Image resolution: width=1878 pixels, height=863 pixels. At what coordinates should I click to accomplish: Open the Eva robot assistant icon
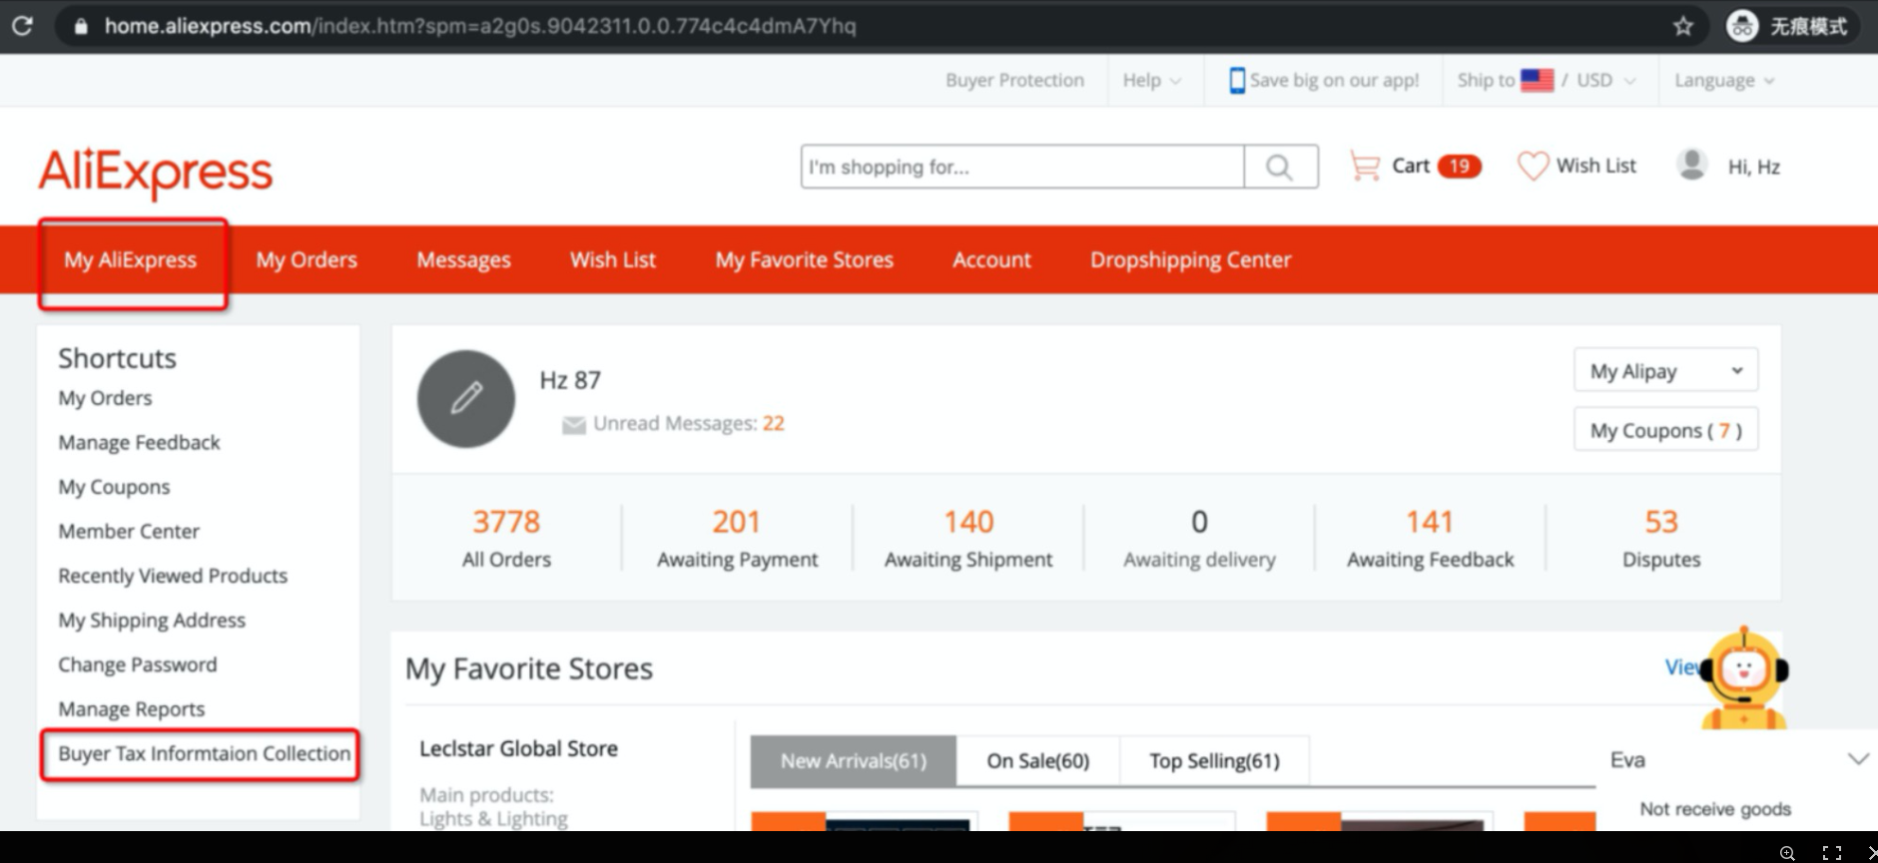1744,678
